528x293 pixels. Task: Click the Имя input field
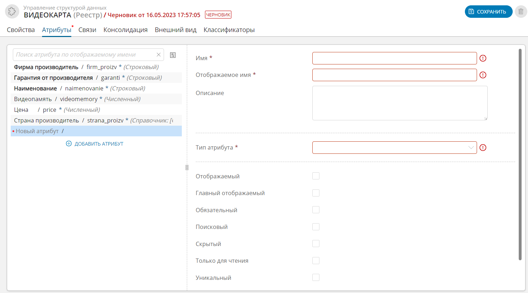pyautogui.click(x=394, y=58)
